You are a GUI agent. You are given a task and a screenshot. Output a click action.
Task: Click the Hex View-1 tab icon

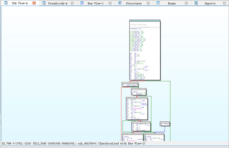click(82, 3)
